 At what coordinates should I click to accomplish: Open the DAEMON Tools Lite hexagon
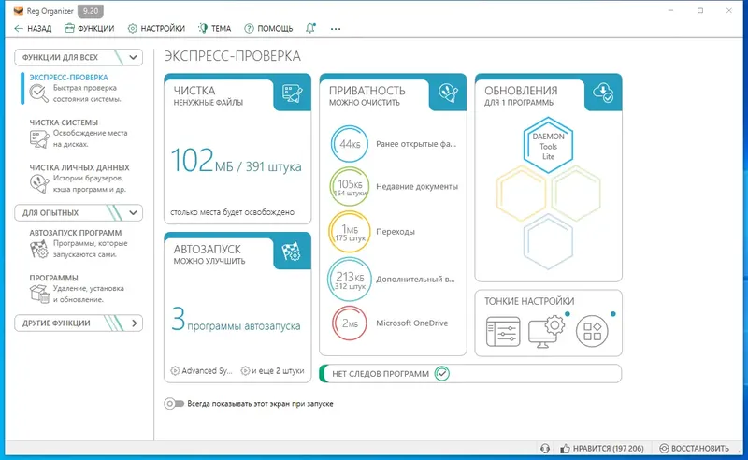(548, 146)
